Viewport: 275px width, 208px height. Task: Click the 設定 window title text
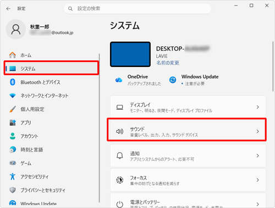click(21, 9)
